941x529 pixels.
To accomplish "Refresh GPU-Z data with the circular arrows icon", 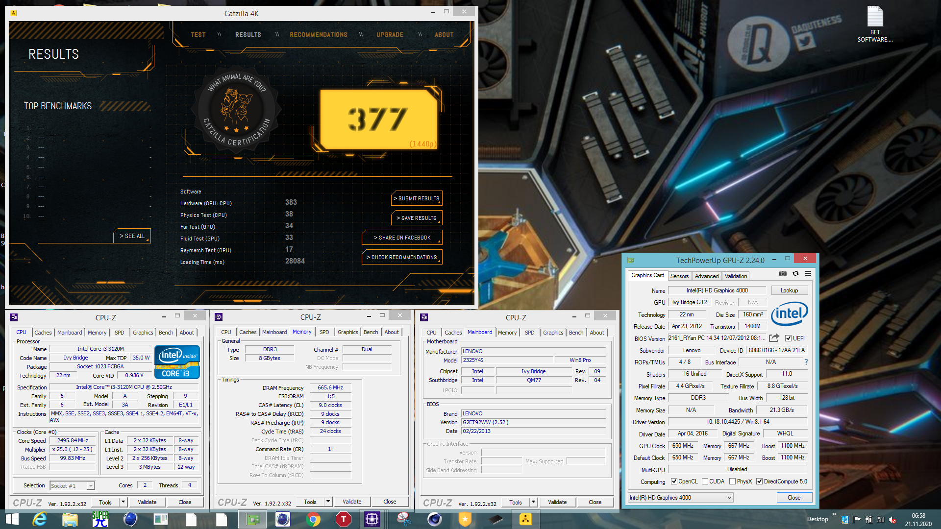I will click(795, 274).
